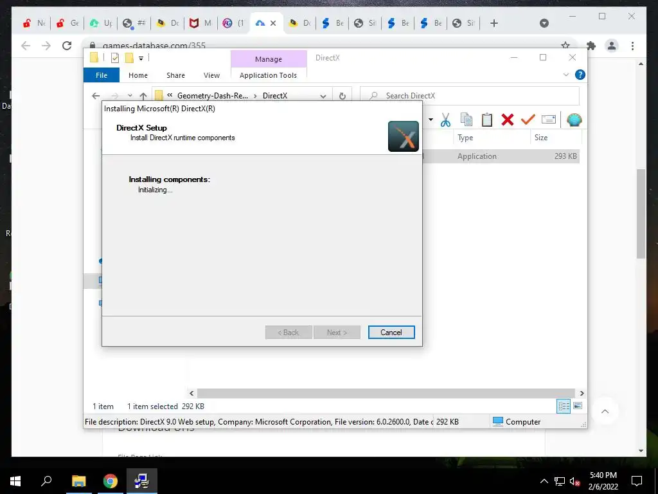
Task: Click the orange checkmark icon in toolbar
Action: [x=528, y=120]
